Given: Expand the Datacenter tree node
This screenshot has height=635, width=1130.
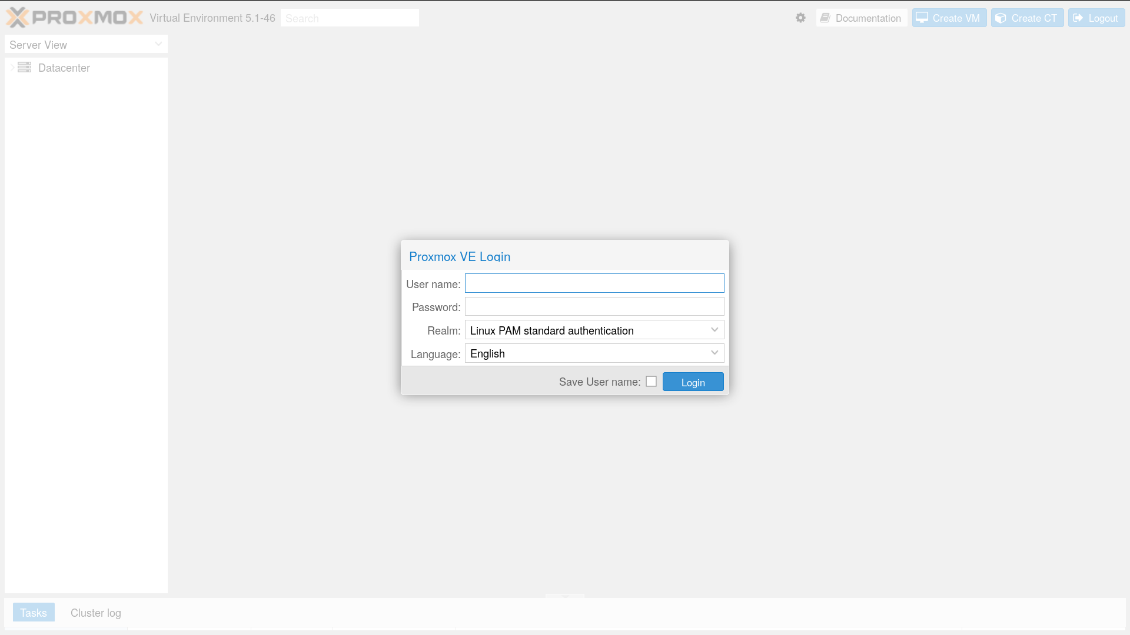Looking at the screenshot, I should (12, 68).
